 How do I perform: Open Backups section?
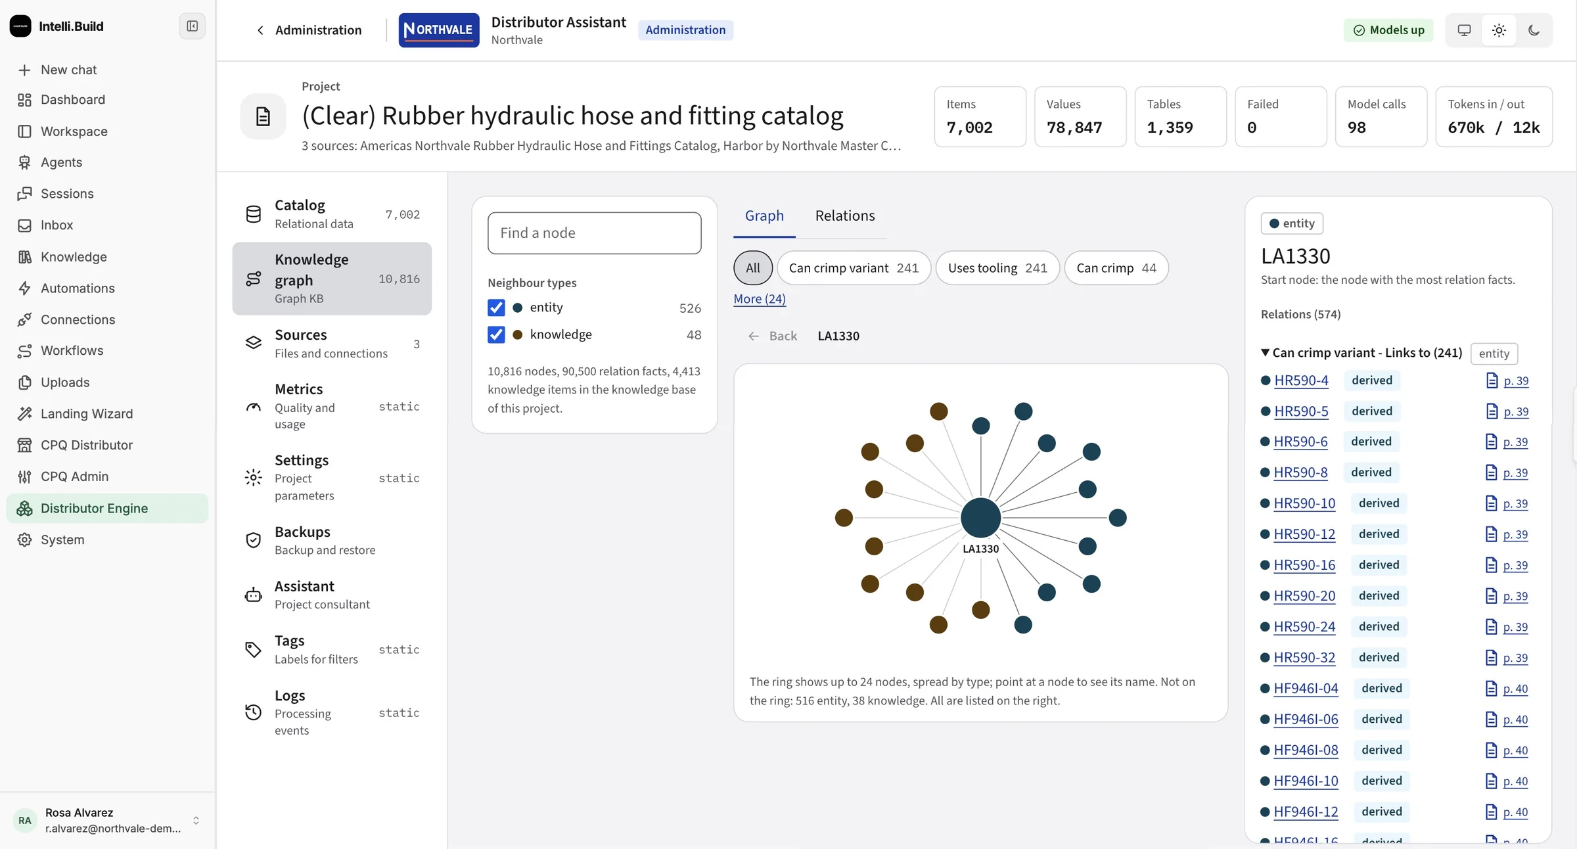332,541
